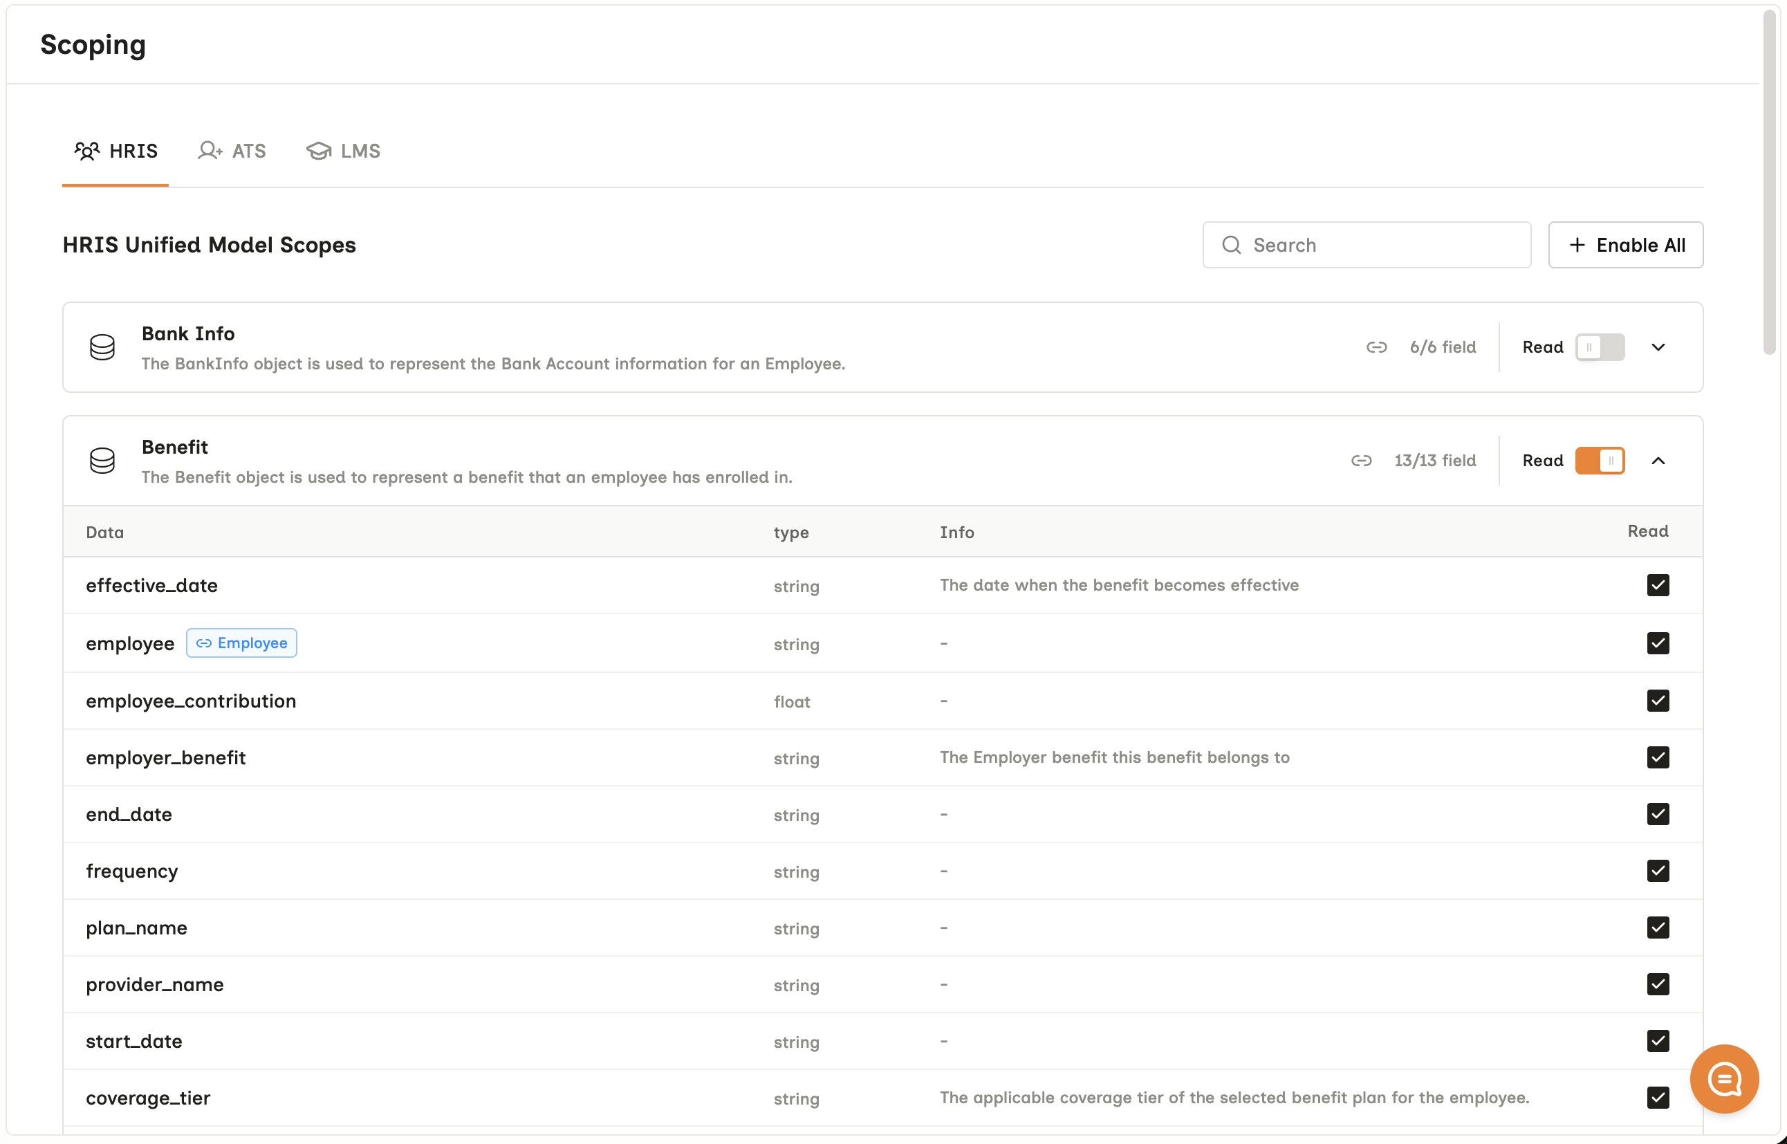The width and height of the screenshot is (1787, 1144).
Task: Click the effective_date description text
Action: (1118, 584)
